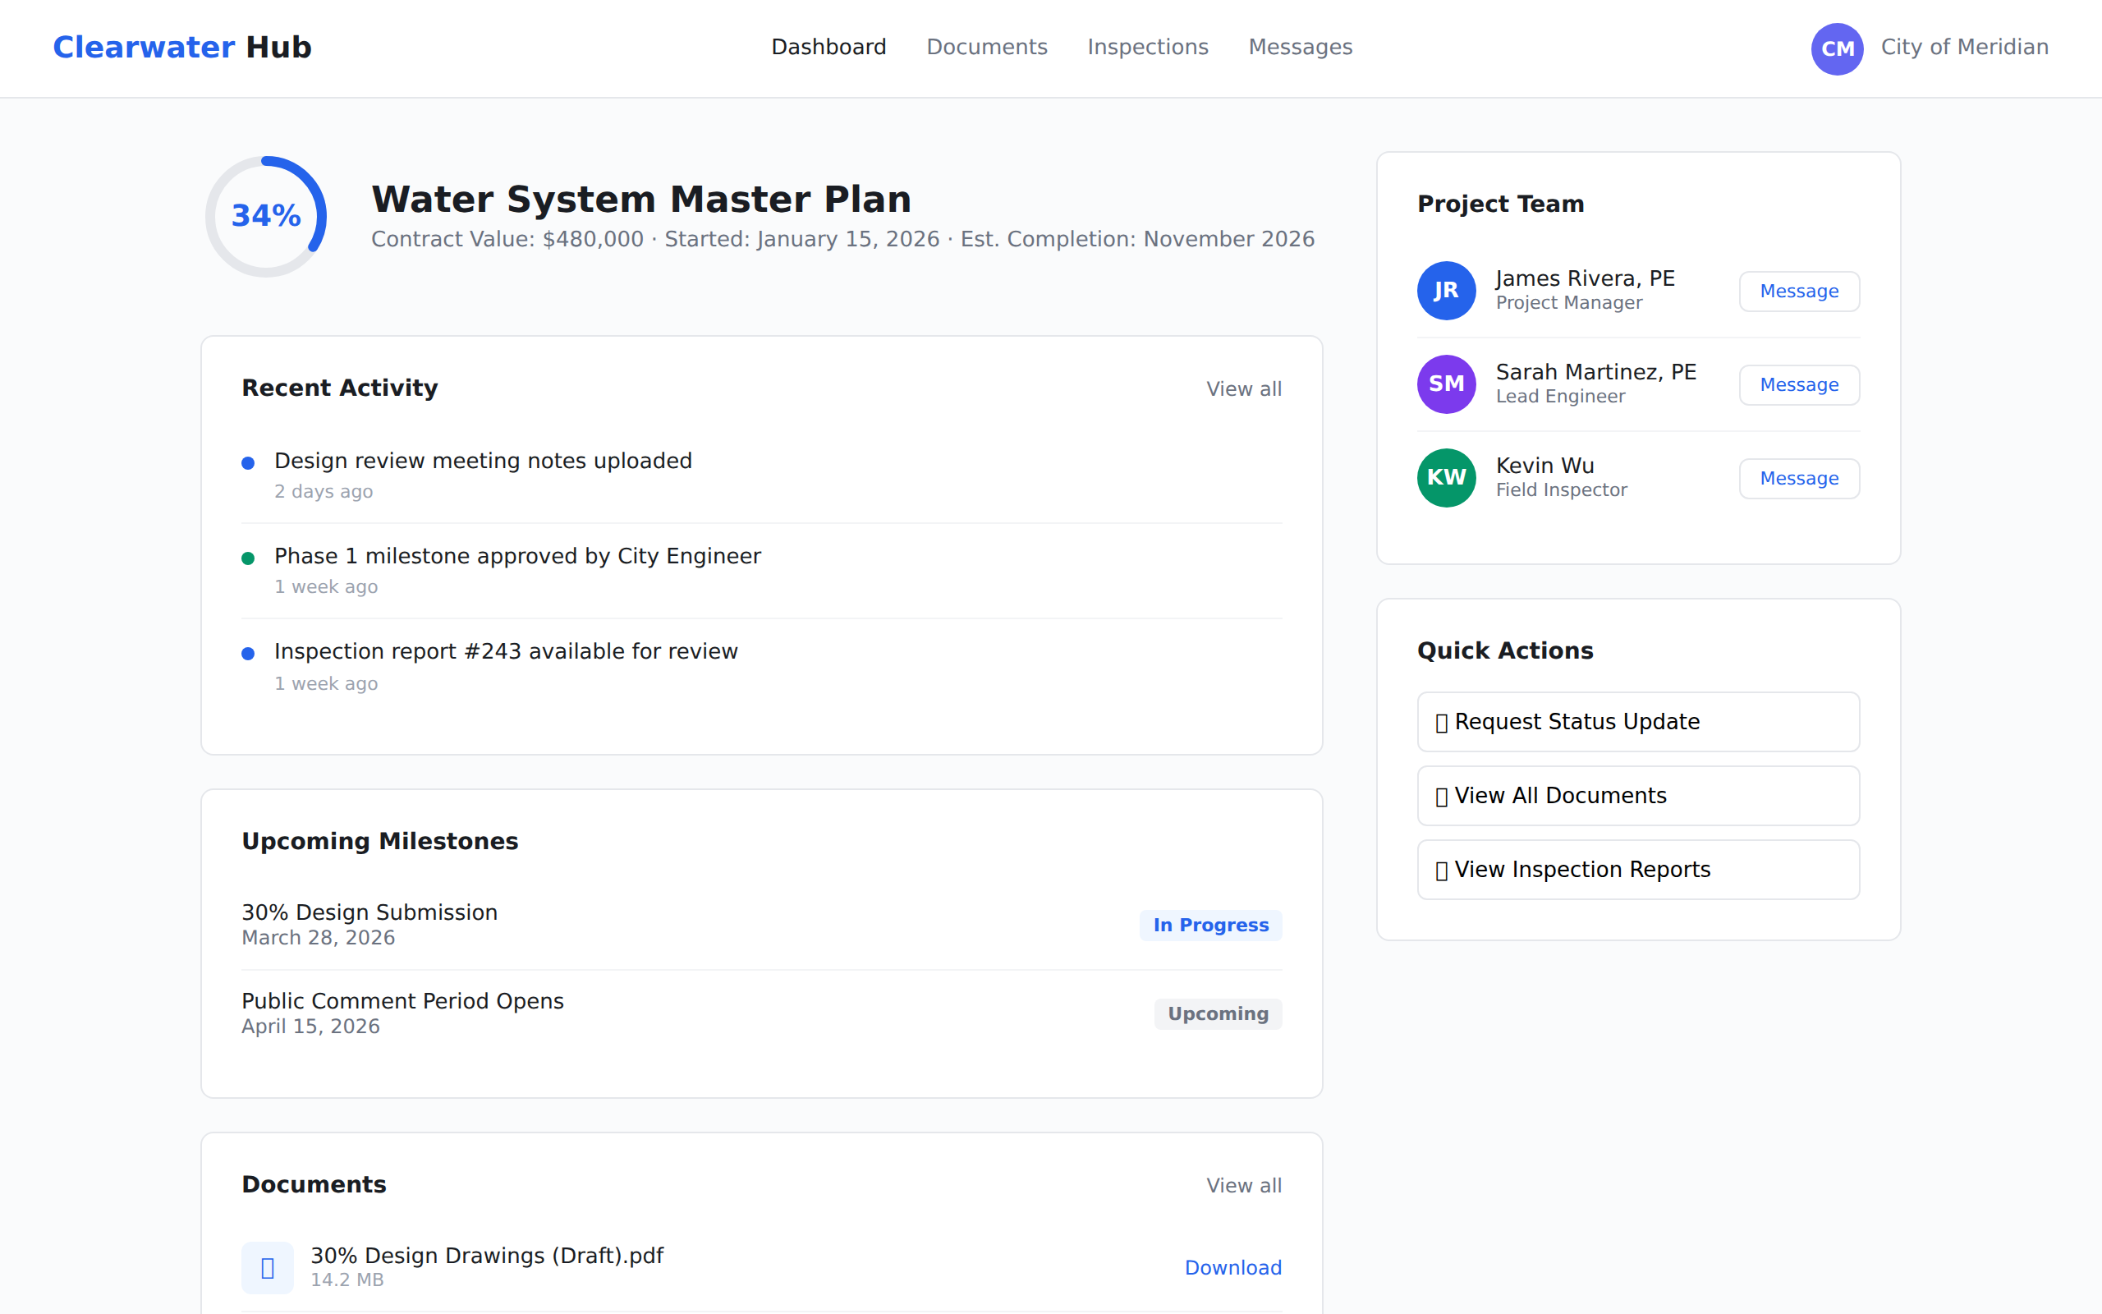Click the In Progress status badge
The height and width of the screenshot is (1314, 2102).
(x=1211, y=925)
